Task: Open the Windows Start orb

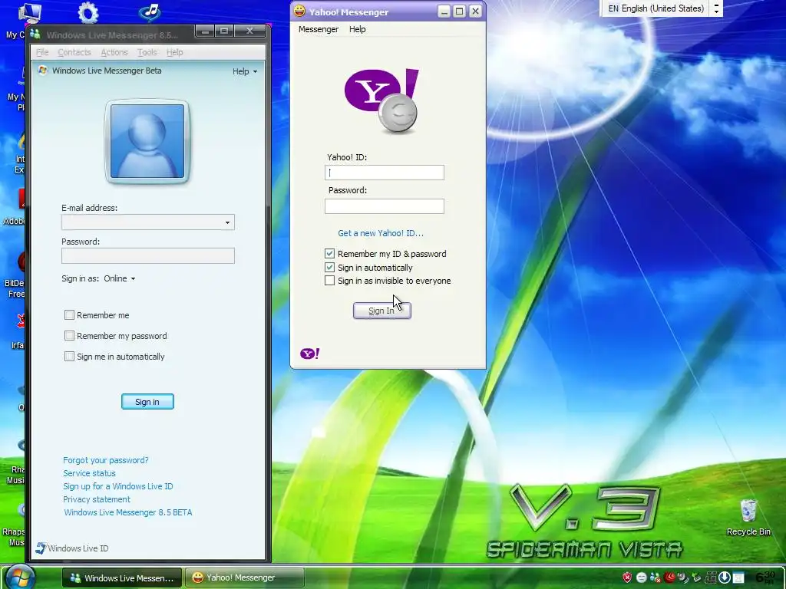Action: tap(20, 577)
